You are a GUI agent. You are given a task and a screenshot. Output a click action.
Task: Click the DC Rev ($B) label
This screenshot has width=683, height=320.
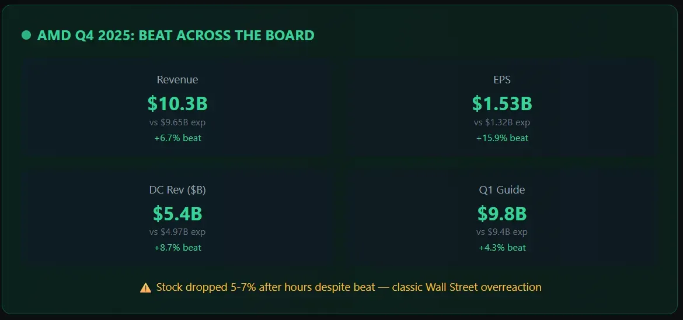[x=177, y=189]
